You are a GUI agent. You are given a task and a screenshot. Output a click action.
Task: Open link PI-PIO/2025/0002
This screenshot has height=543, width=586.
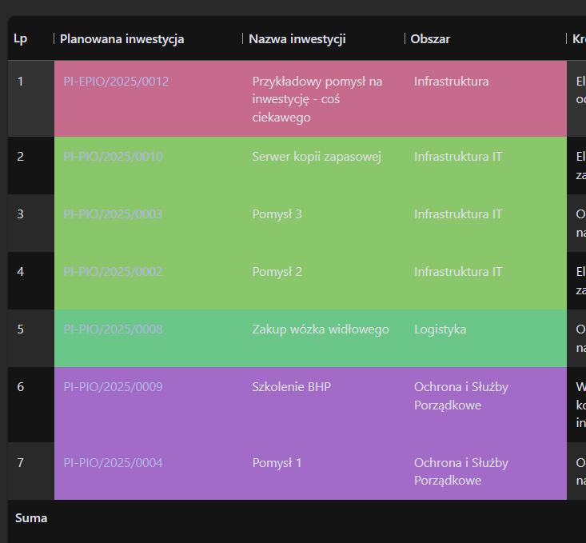coord(113,272)
